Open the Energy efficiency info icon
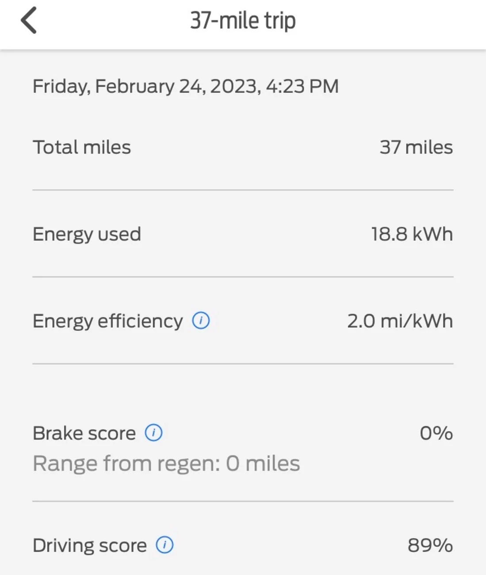Screen dimensions: 486x575 tap(201, 320)
